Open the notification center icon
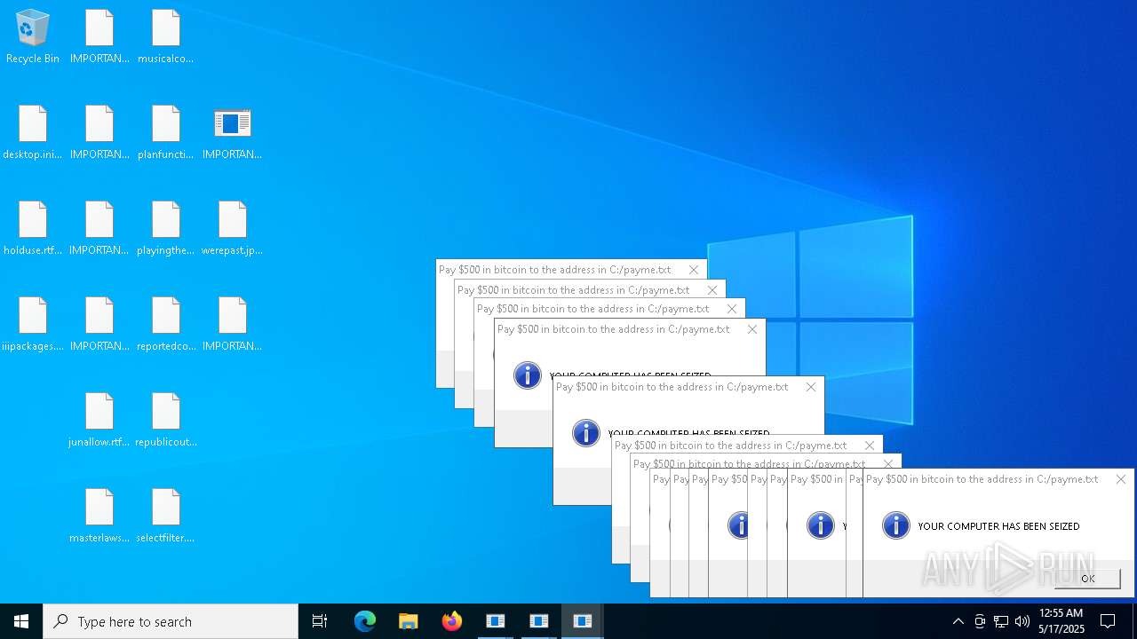Screen dimensions: 1137x639 point(1108,621)
